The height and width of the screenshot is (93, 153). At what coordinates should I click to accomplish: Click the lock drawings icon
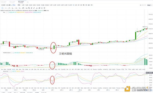point(42,8)
